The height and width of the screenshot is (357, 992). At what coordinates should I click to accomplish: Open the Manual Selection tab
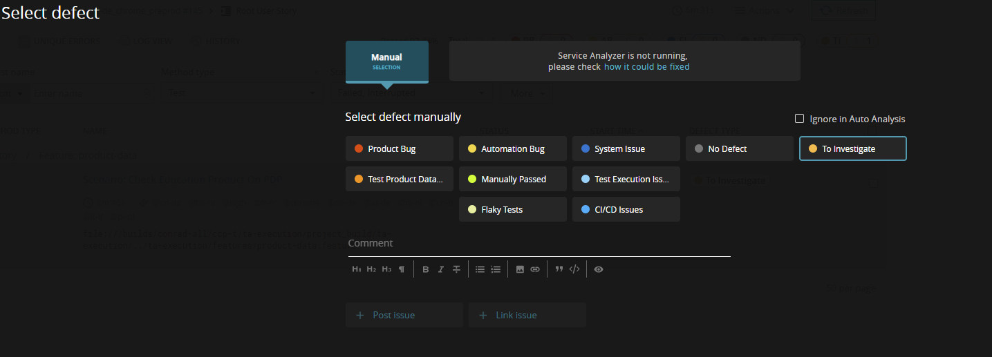[387, 61]
